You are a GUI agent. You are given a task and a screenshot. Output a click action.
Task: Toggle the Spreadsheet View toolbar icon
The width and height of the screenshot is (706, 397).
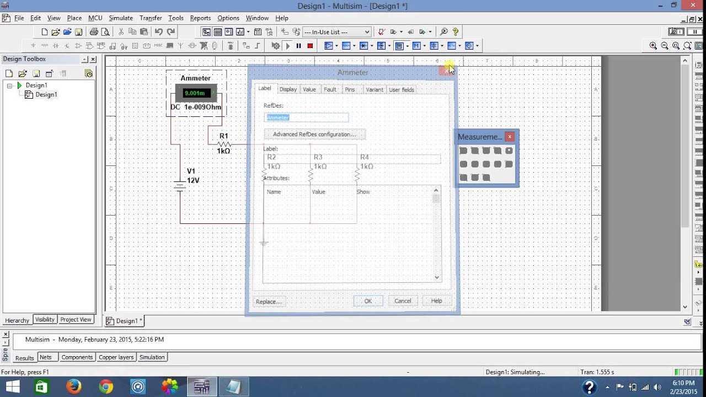218,32
